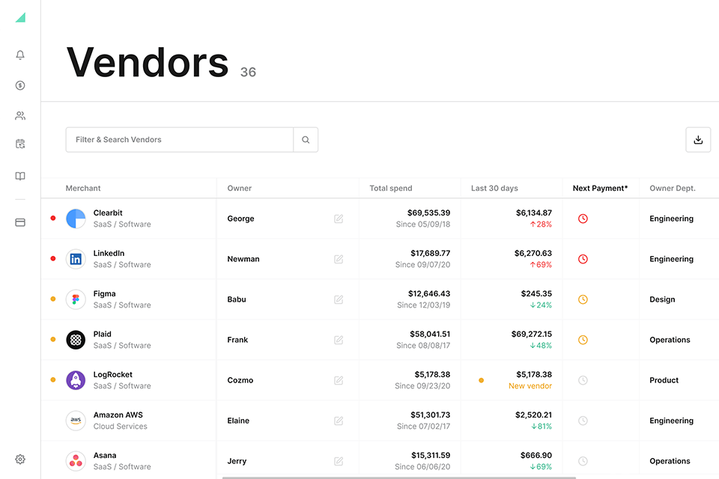This screenshot has height=479, width=719.
Task: Open the people/users sidebar icon
Action: tap(20, 115)
